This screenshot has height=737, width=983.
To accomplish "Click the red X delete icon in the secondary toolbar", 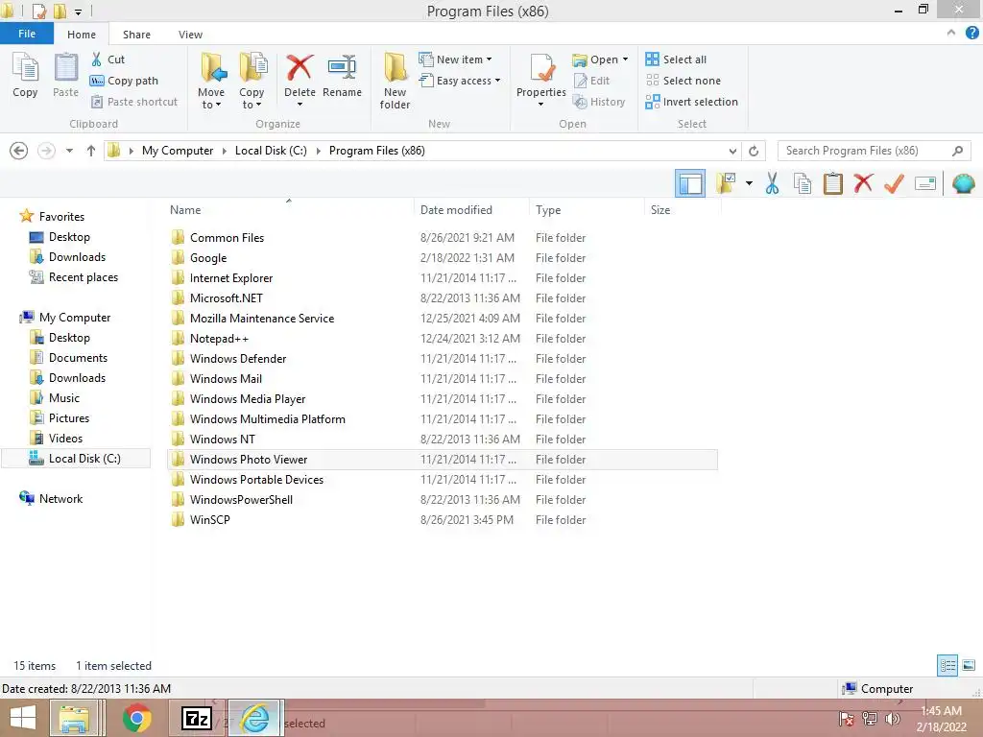I will 863,183.
